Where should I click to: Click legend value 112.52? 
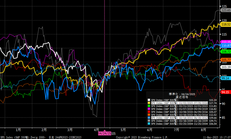[x=213, y=115]
